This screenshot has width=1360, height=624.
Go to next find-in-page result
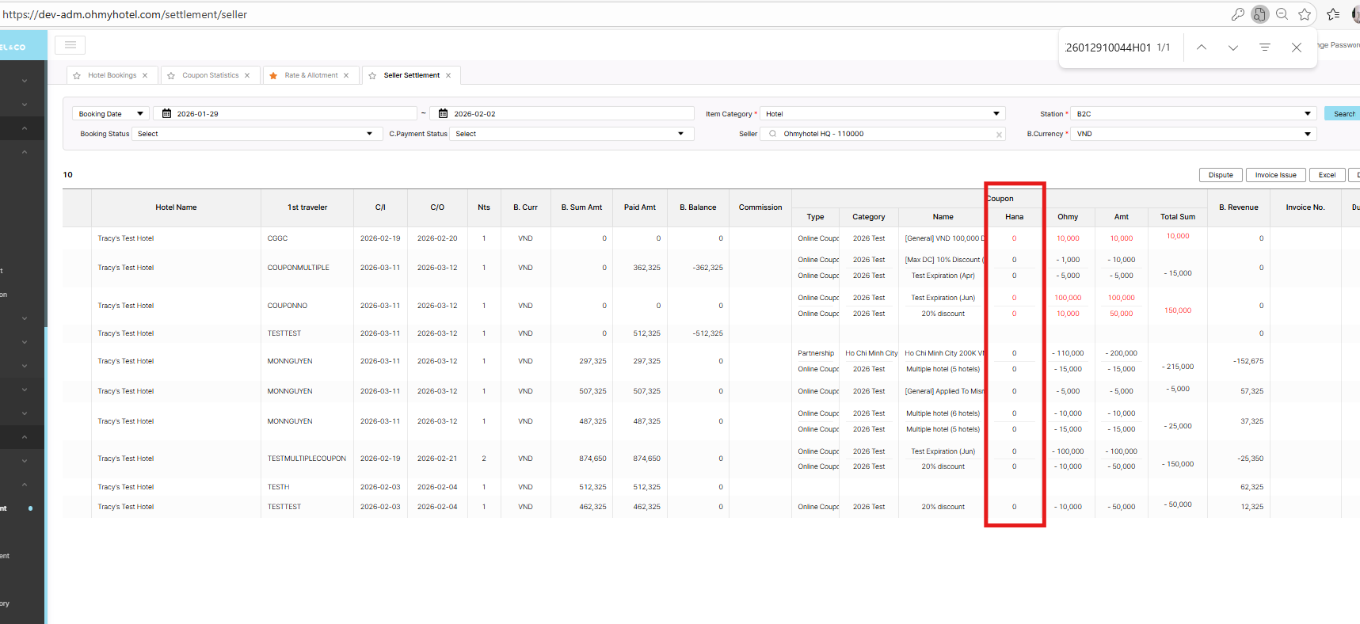[1232, 48]
